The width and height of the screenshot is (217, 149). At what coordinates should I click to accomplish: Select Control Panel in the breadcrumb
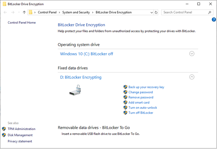pyautogui.click(x=47, y=13)
